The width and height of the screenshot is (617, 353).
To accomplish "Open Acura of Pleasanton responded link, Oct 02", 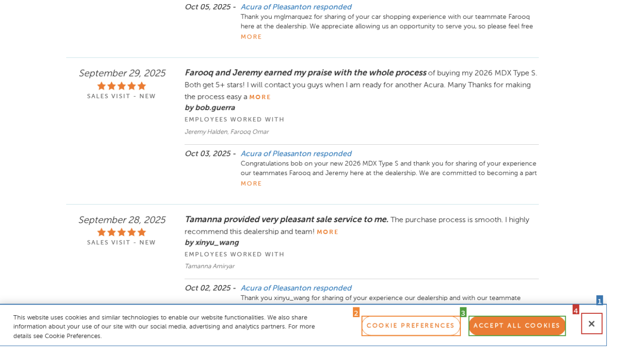I will click(x=296, y=288).
